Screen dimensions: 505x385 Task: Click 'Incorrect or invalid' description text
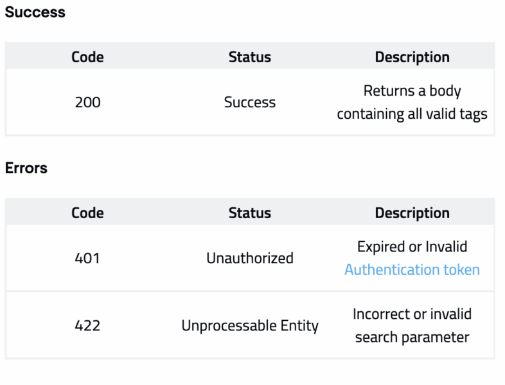[412, 314]
